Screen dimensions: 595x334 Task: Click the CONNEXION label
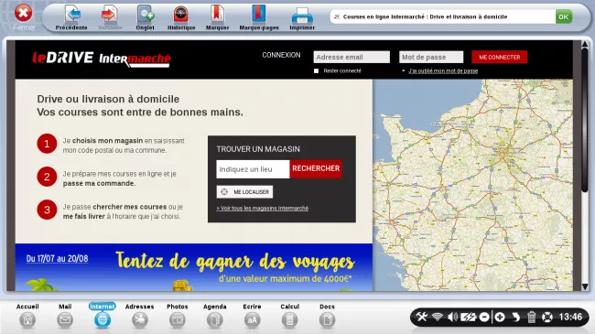281,55
